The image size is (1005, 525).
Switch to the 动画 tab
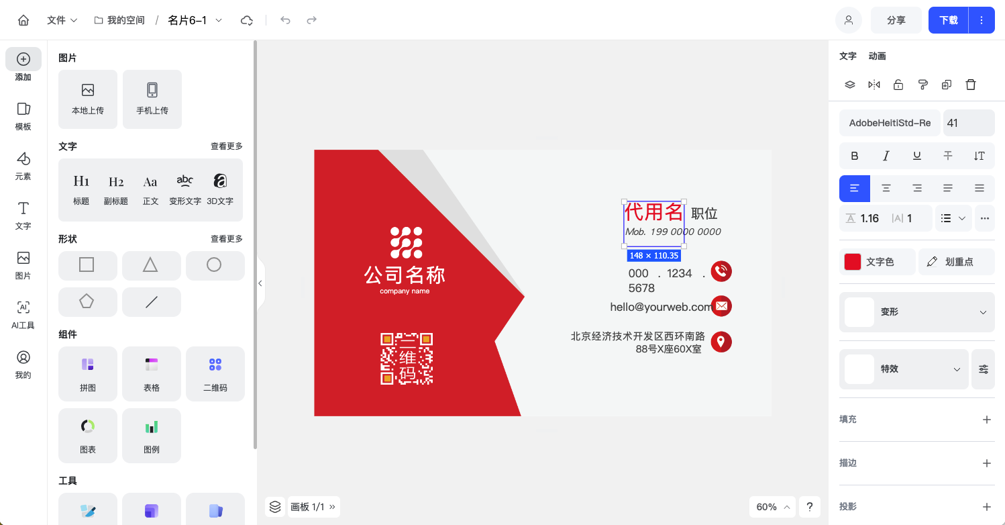tap(877, 56)
